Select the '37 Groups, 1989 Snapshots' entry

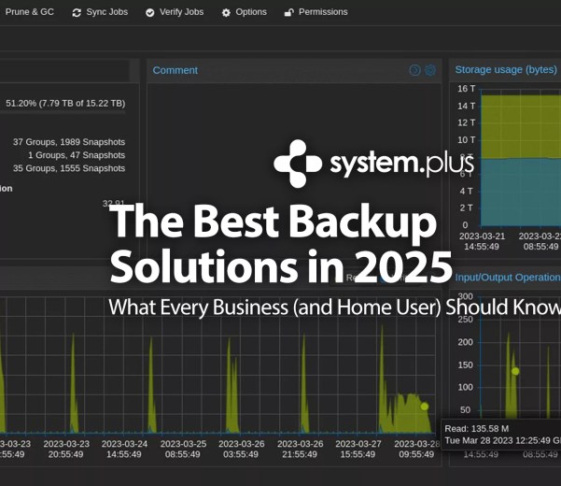coord(69,142)
